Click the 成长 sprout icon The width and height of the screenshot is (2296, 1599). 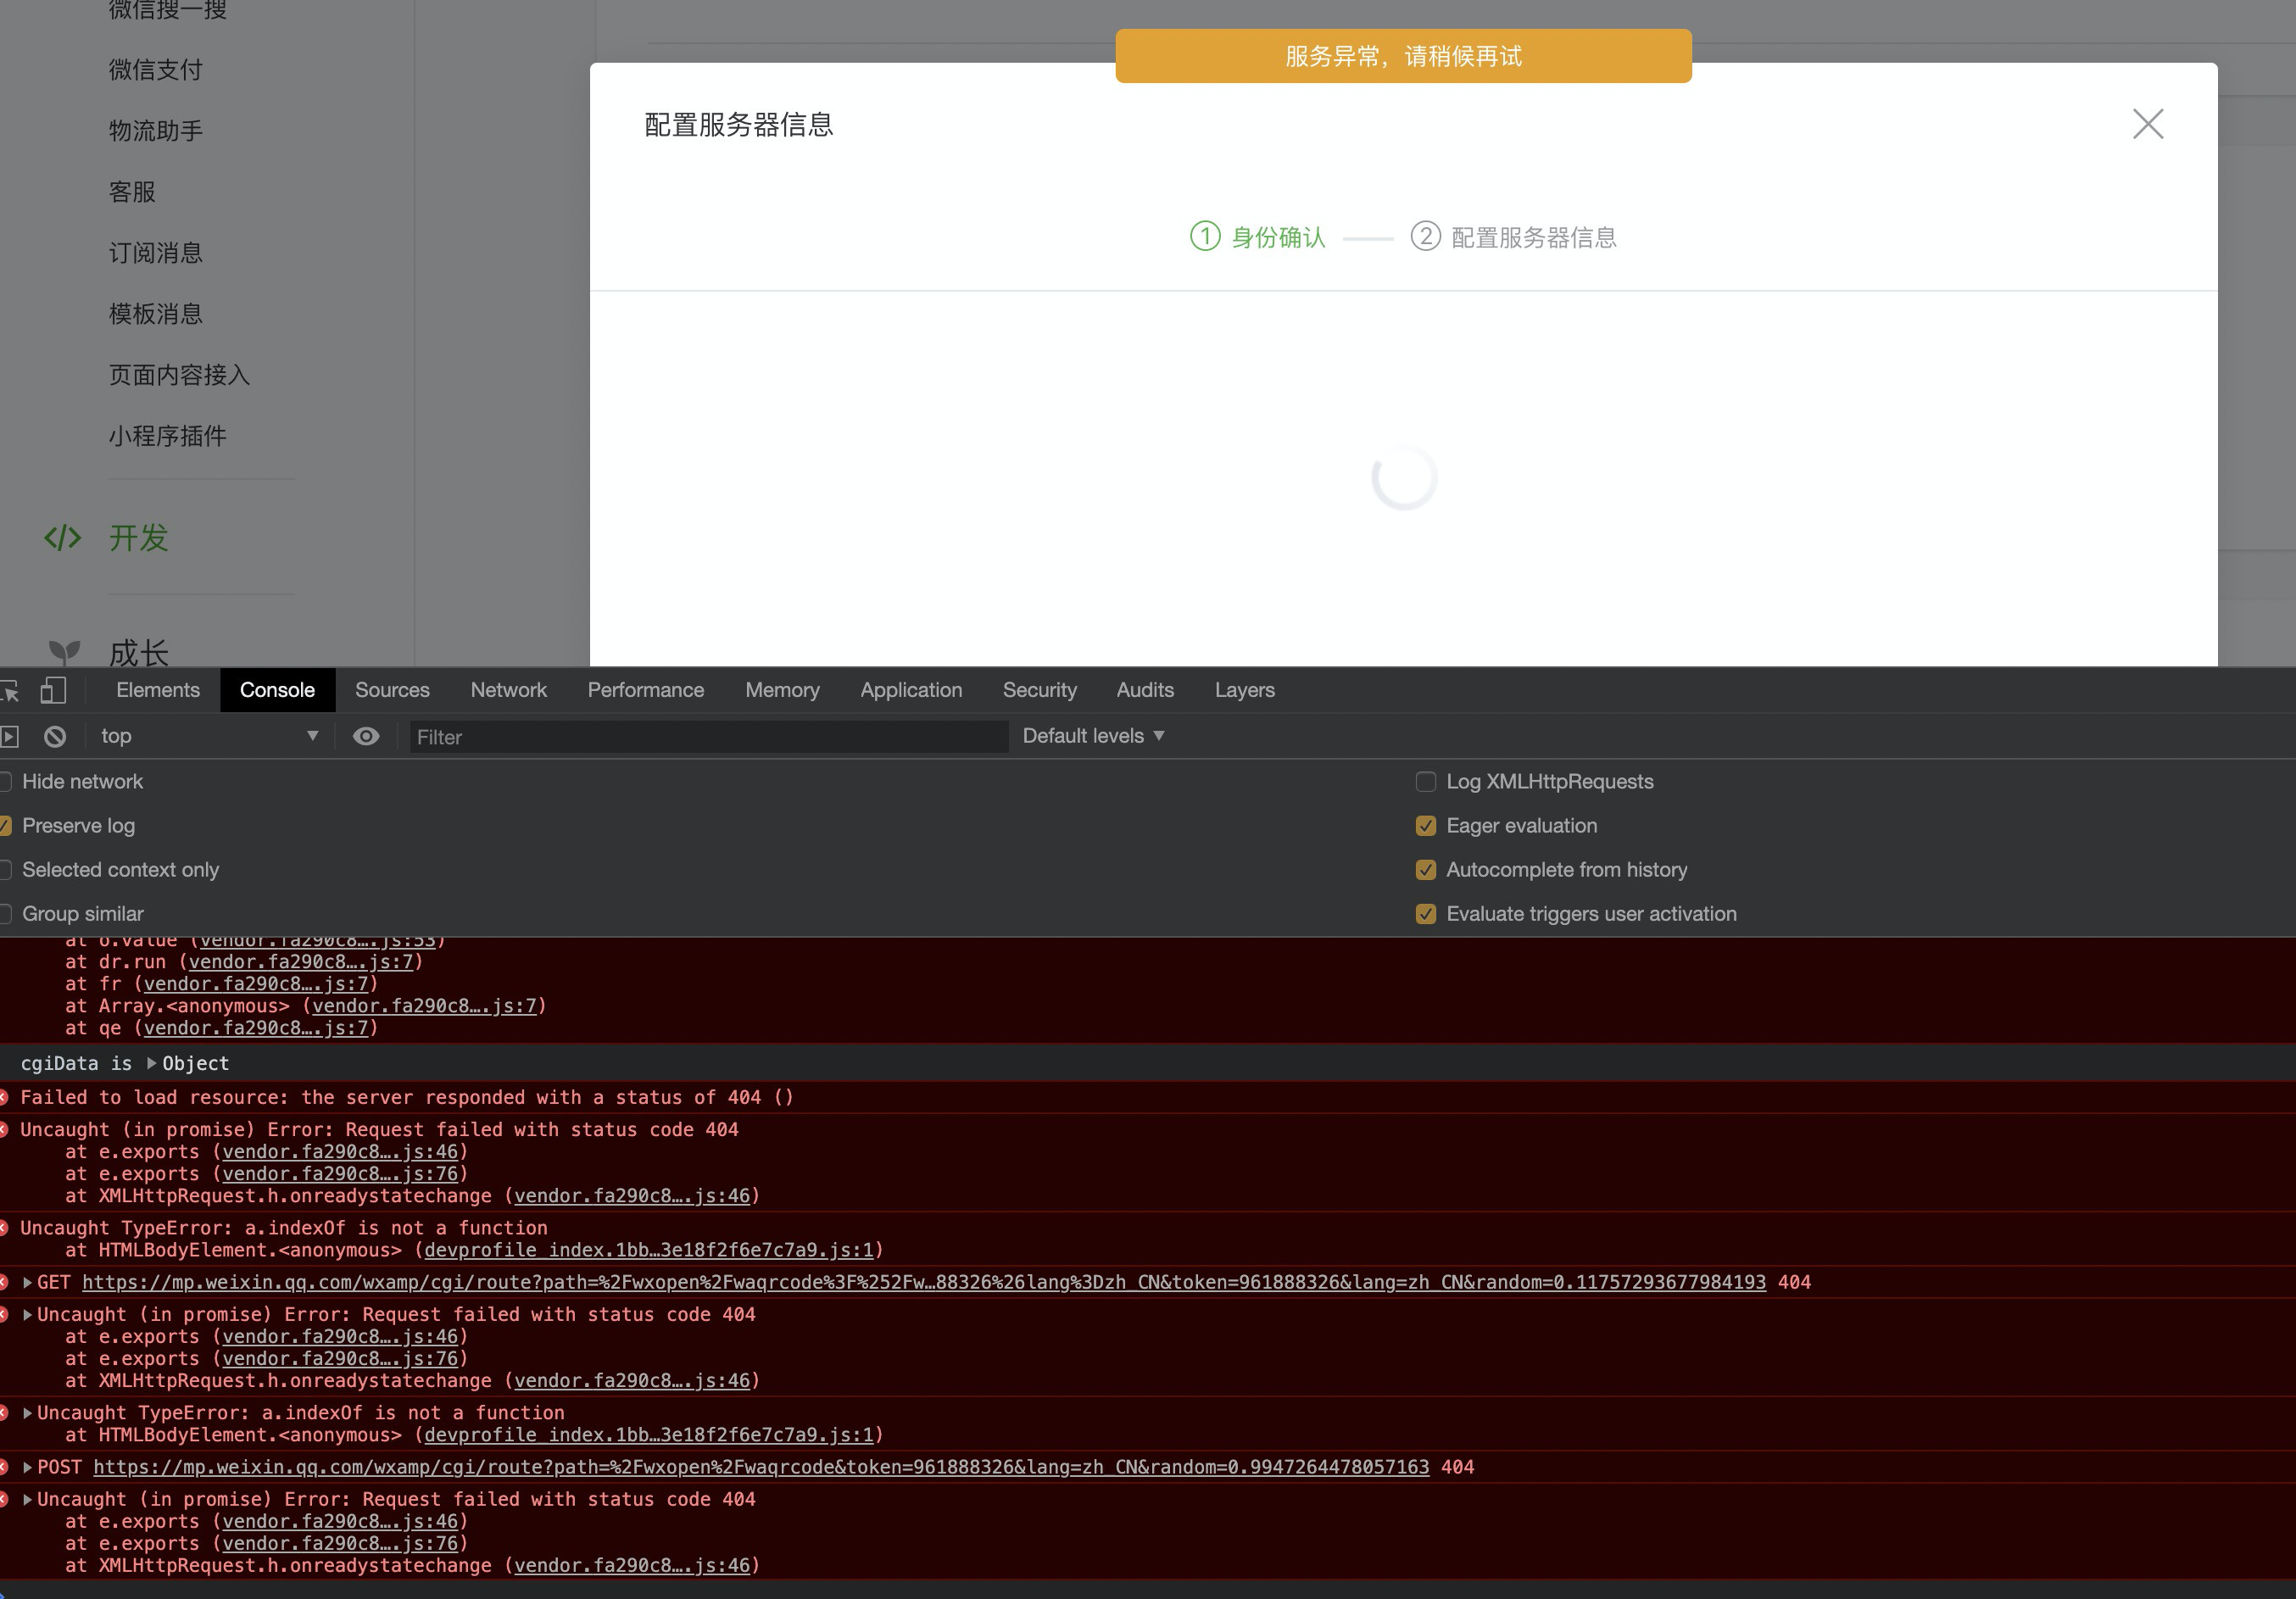65,652
